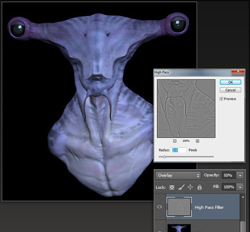Click the Radius input field

tap(178, 150)
